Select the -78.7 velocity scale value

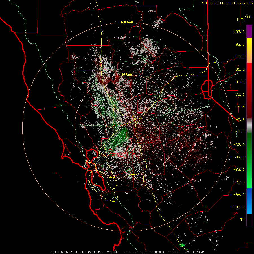click(x=239, y=182)
